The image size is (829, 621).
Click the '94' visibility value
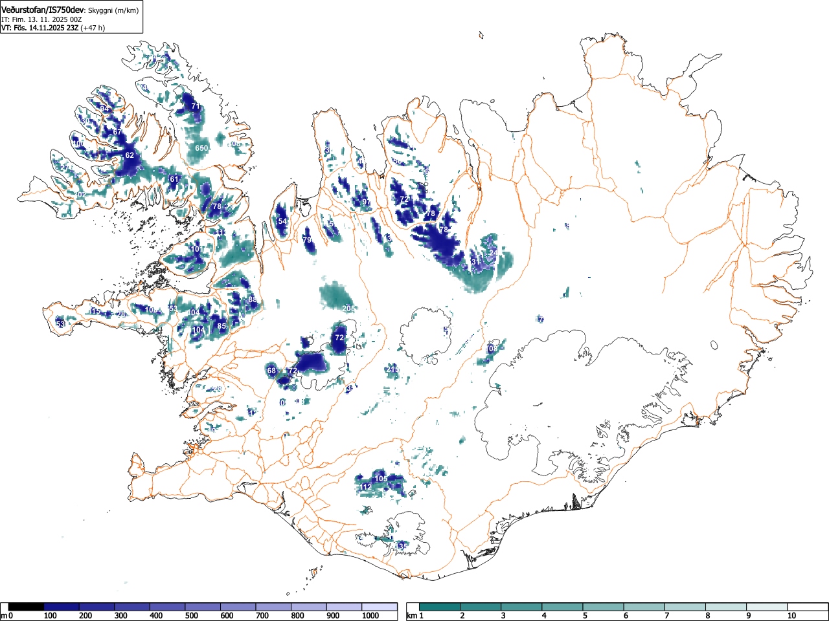tap(104, 109)
